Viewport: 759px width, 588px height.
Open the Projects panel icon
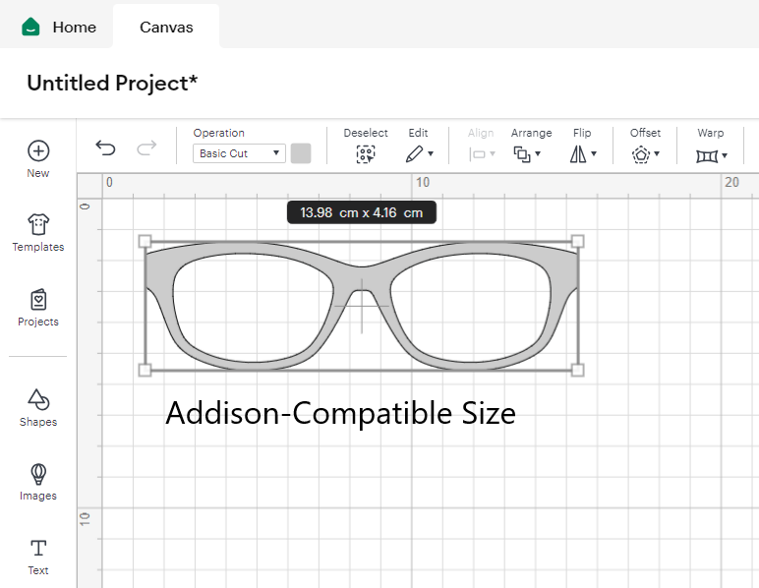click(x=38, y=300)
